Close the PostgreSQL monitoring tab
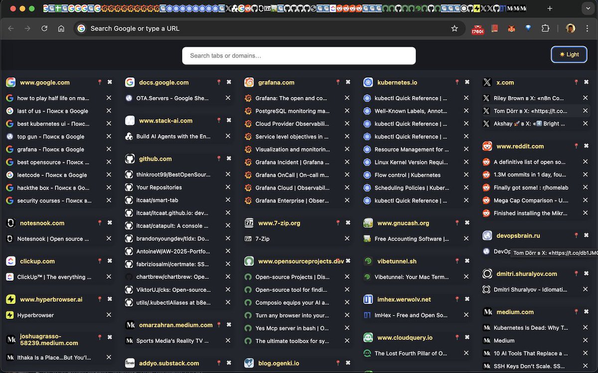The image size is (598, 373). 347,111
